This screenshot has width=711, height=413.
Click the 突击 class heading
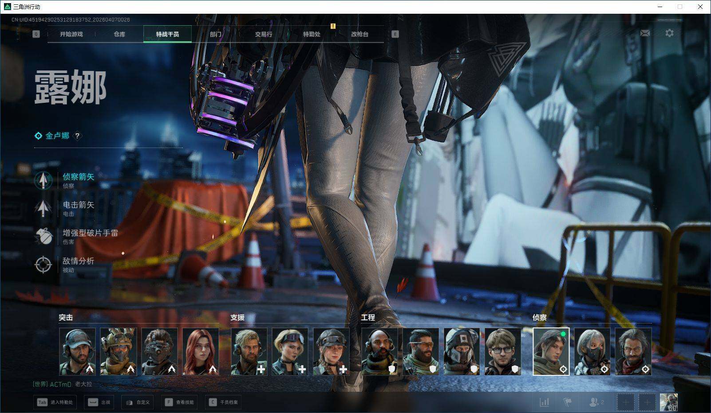pos(66,317)
